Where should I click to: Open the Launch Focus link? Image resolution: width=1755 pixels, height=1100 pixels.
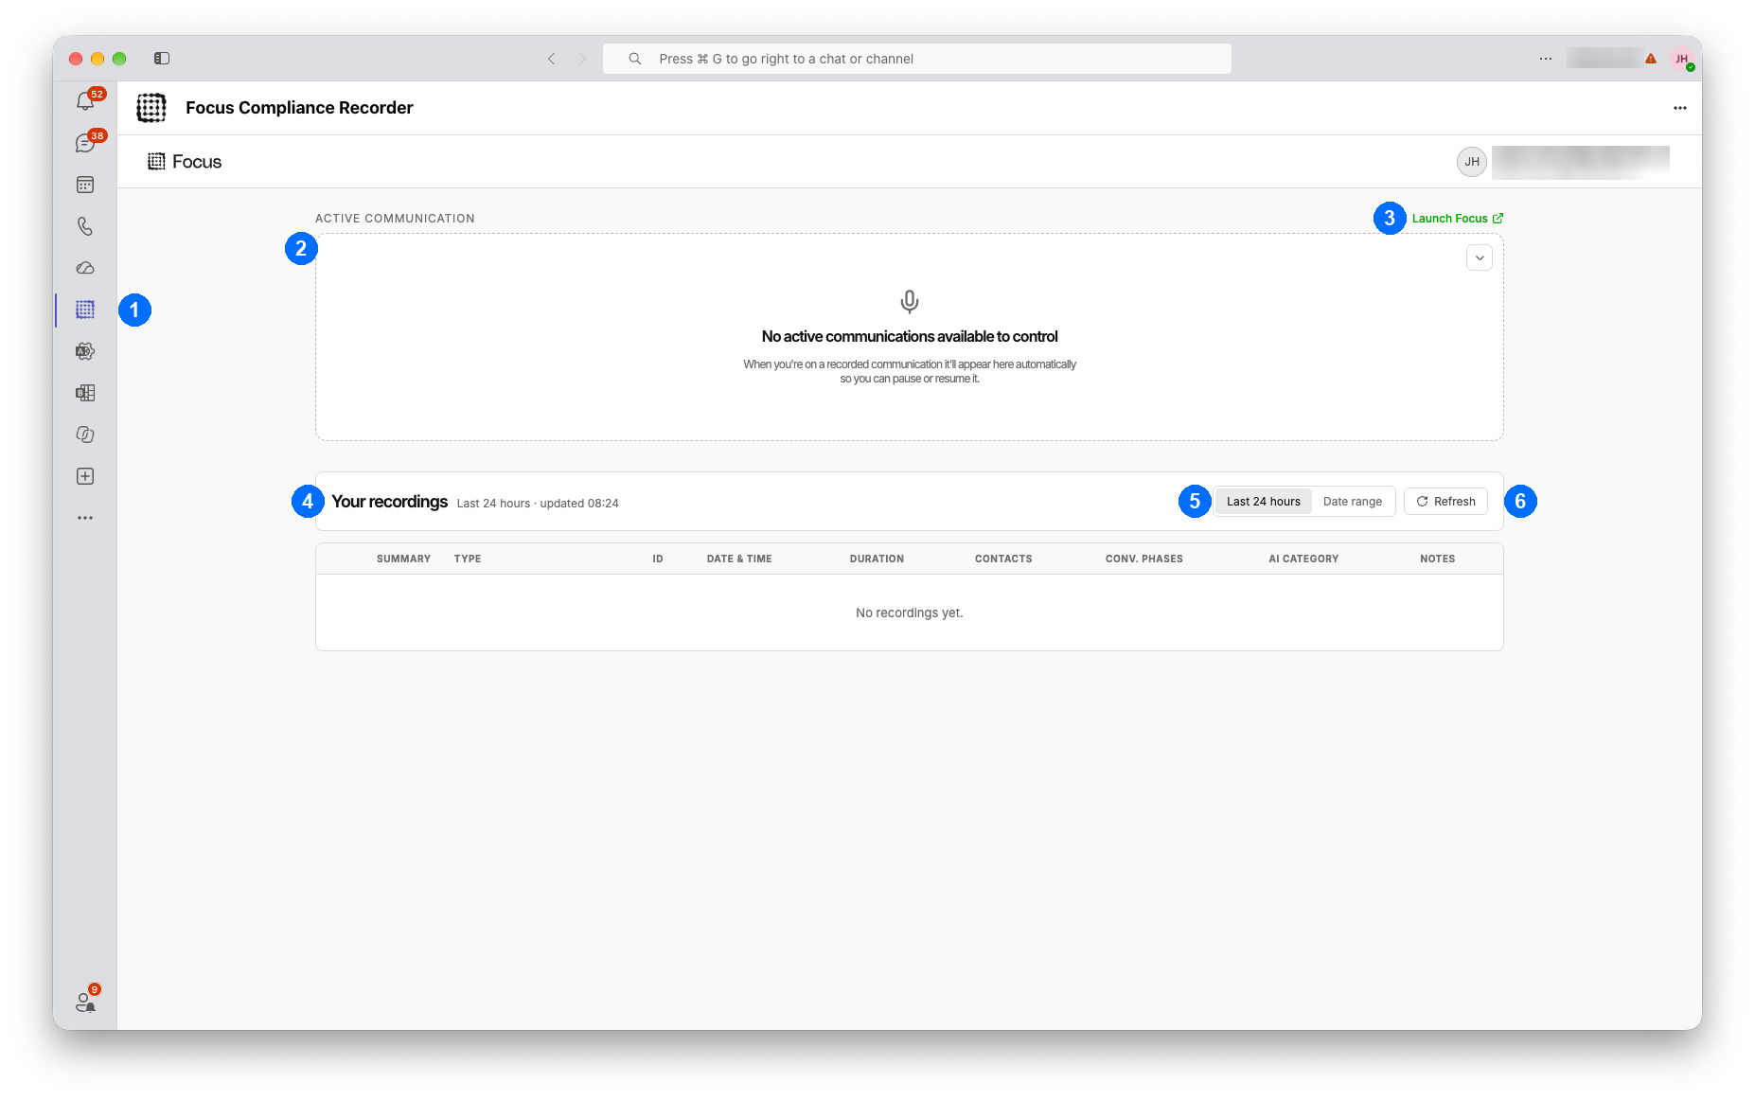pyautogui.click(x=1458, y=219)
